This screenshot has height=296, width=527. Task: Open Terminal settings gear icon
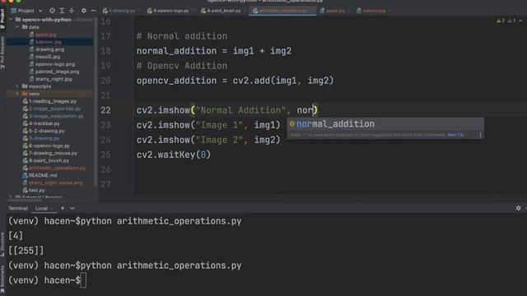click(518, 208)
